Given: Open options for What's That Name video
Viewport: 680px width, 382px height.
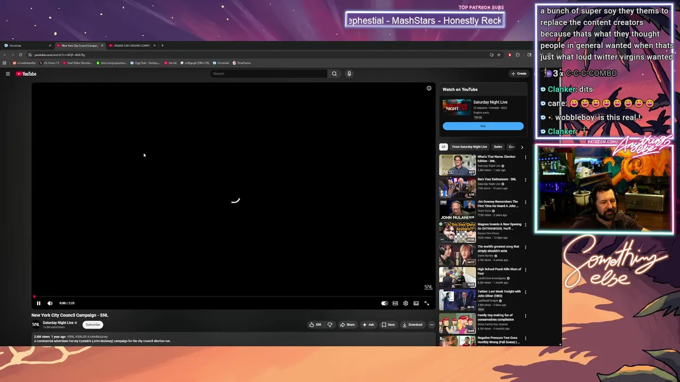Looking at the screenshot, I should tap(525, 157).
